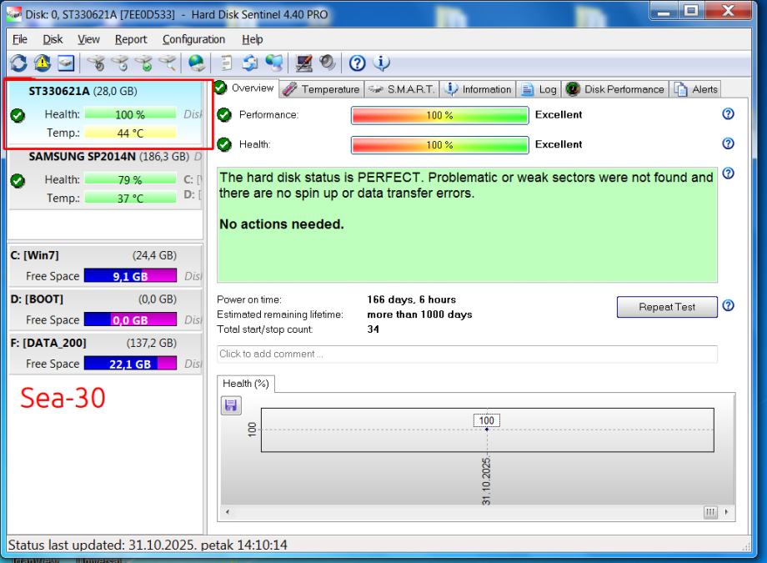The width and height of the screenshot is (767, 563).
Task: Select the Health (%) graph tab
Action: click(x=246, y=384)
